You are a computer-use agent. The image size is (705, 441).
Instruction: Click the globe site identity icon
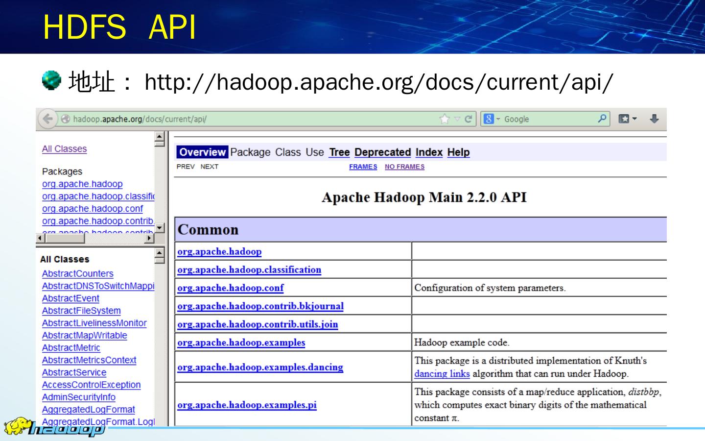click(x=66, y=119)
